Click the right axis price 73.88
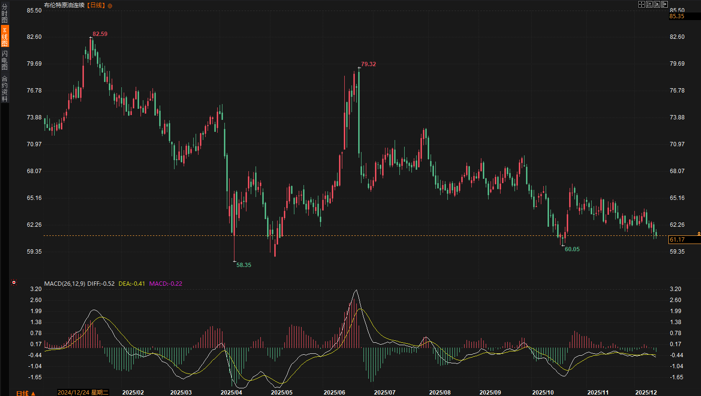 pyautogui.click(x=677, y=117)
